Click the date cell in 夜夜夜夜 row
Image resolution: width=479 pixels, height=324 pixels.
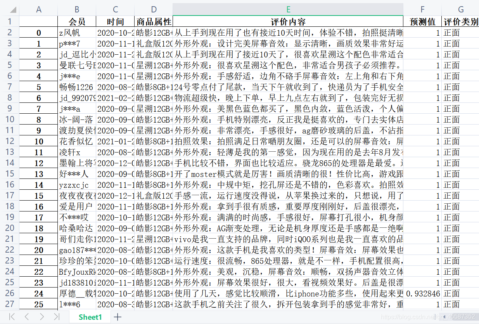pos(115,196)
